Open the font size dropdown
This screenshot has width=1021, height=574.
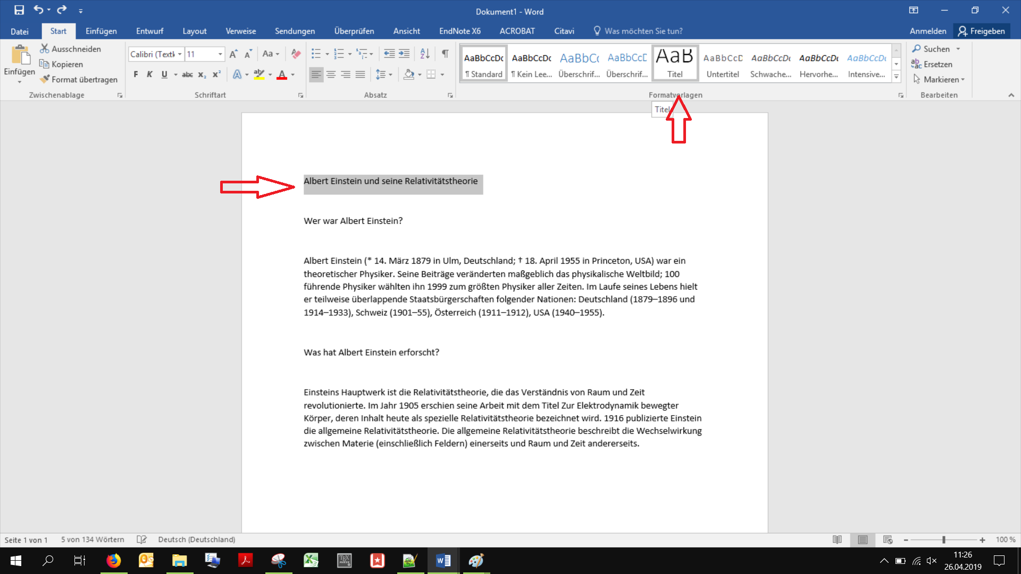pos(220,54)
